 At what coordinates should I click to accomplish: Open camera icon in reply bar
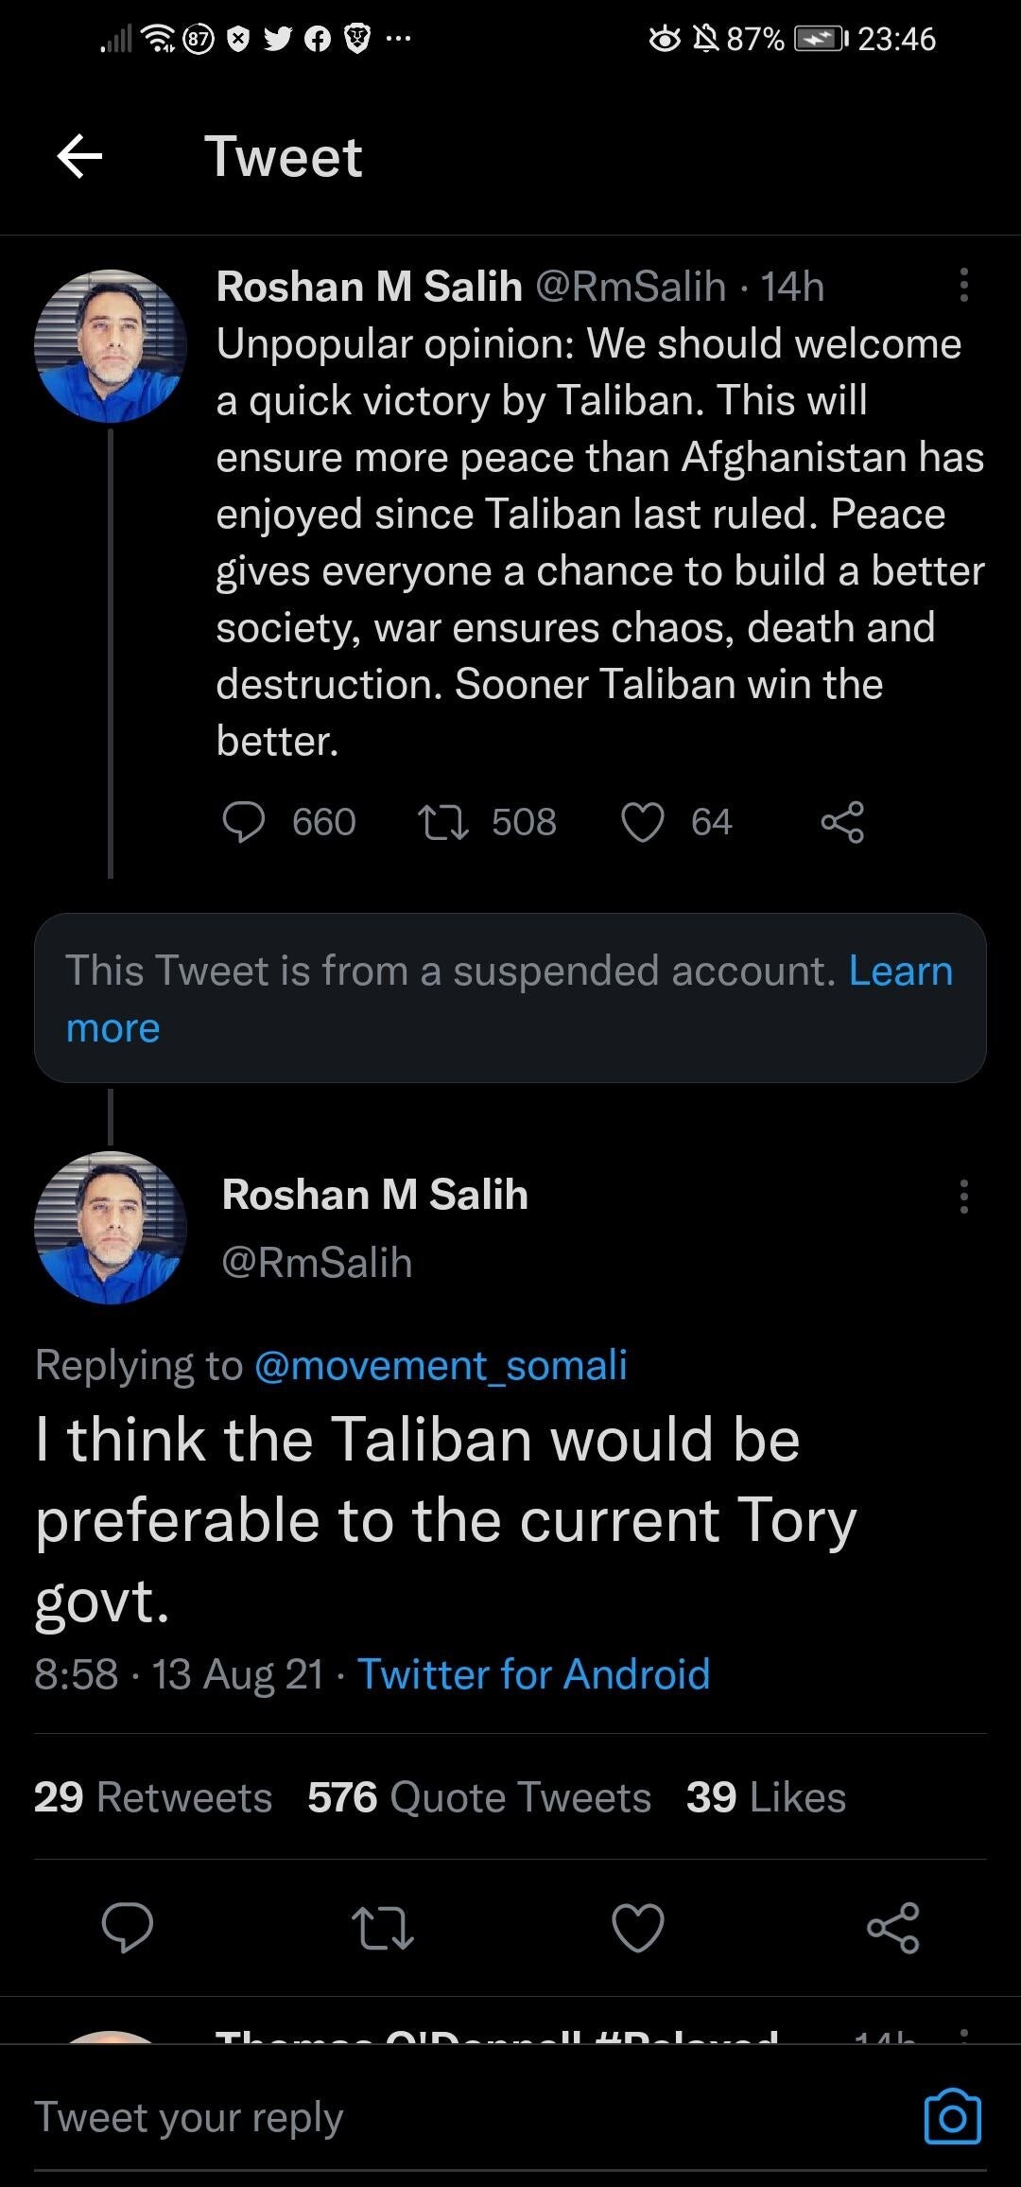[x=952, y=2117]
